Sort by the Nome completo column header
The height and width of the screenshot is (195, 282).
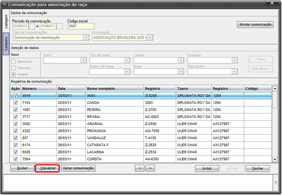coord(115,89)
